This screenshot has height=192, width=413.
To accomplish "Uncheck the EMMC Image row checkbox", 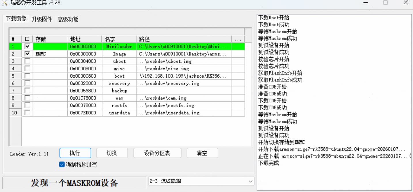I will 27,54.
